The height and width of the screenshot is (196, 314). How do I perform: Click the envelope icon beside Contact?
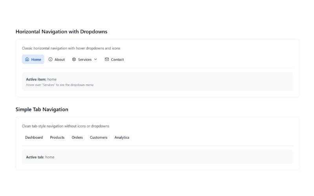pos(107,60)
